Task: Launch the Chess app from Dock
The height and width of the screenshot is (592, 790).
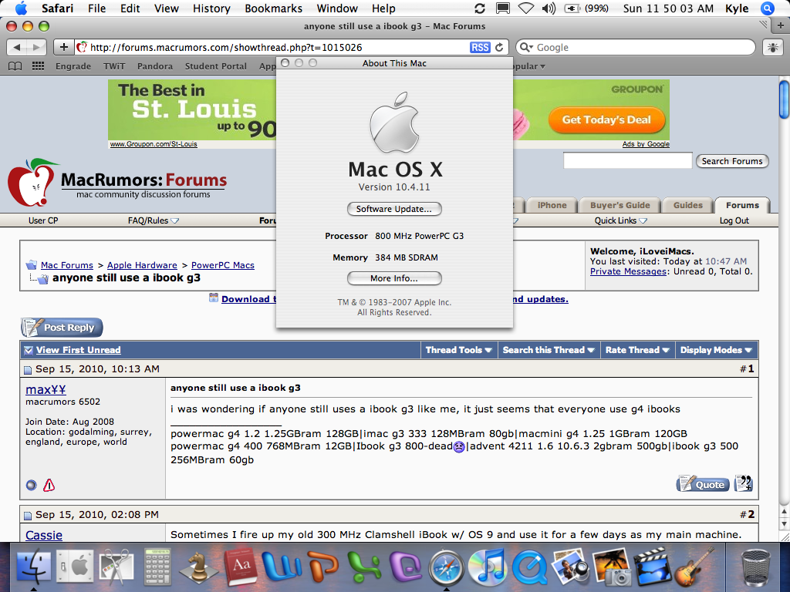Action: pos(198,568)
